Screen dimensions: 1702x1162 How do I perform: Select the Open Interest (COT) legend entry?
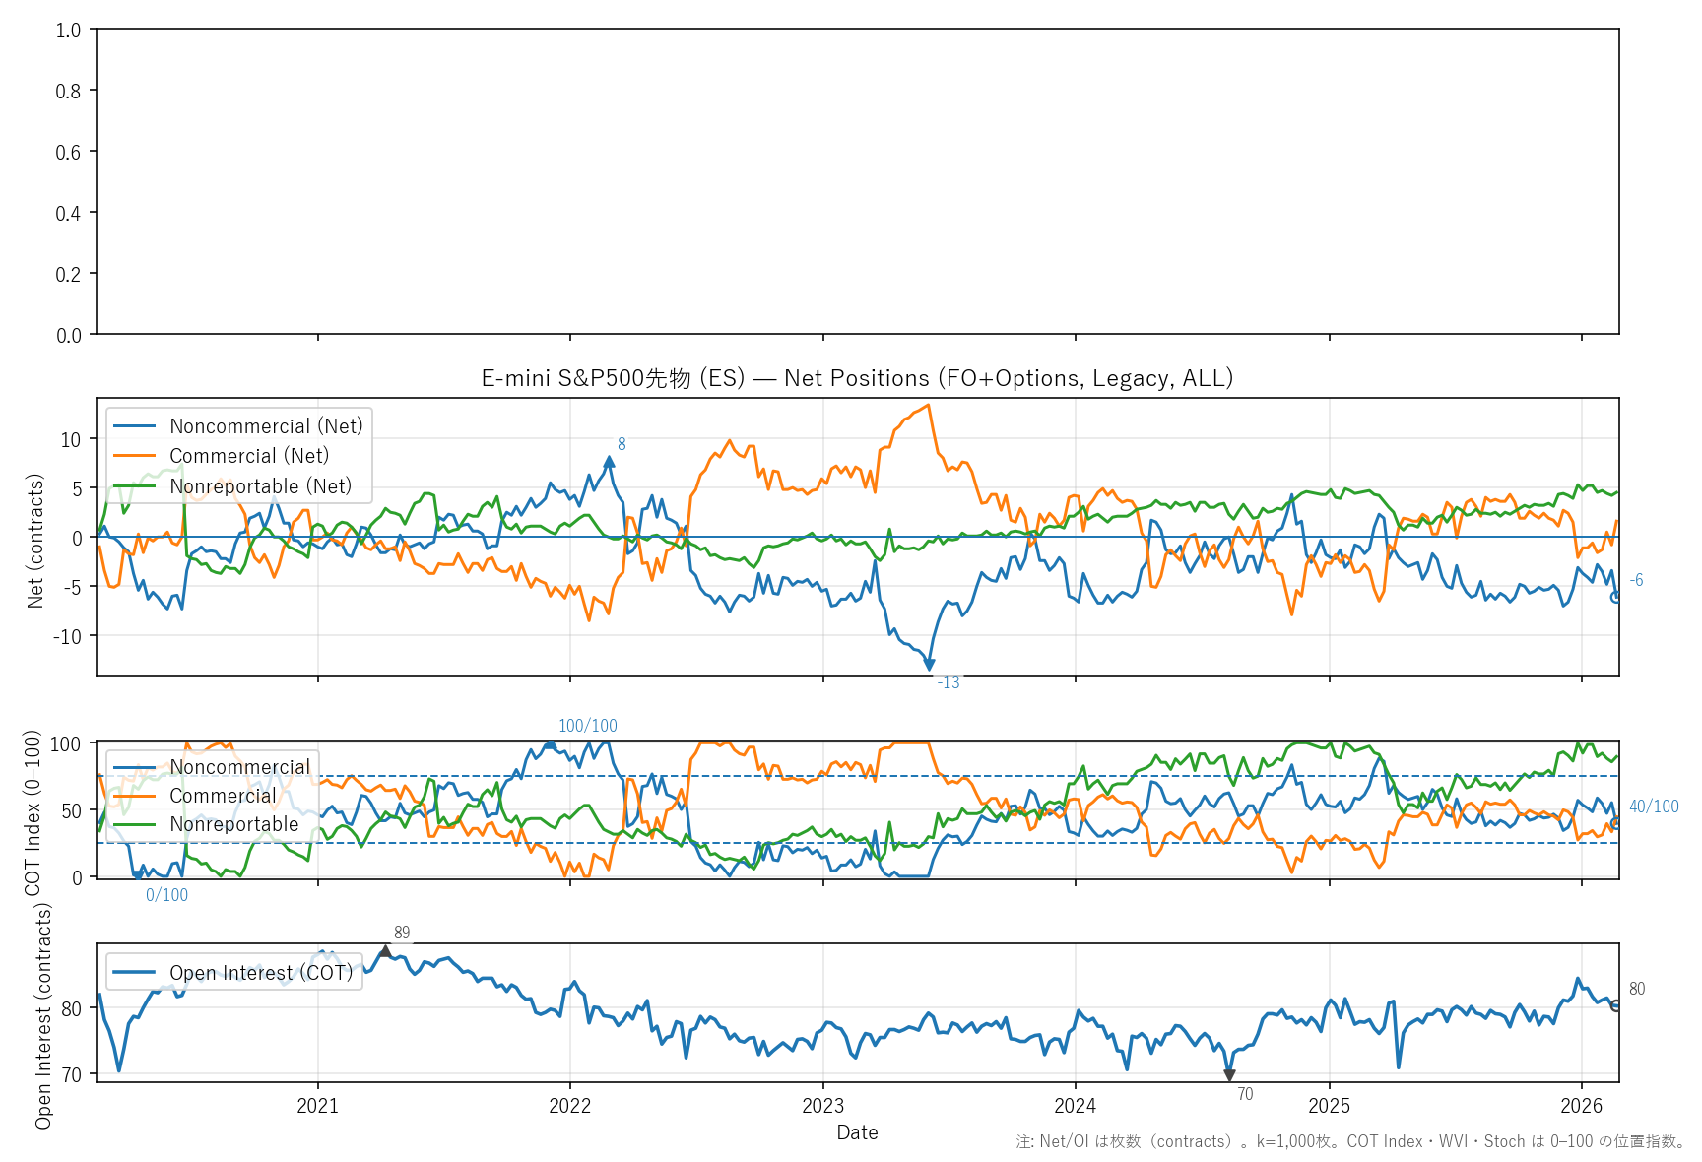[x=260, y=973]
